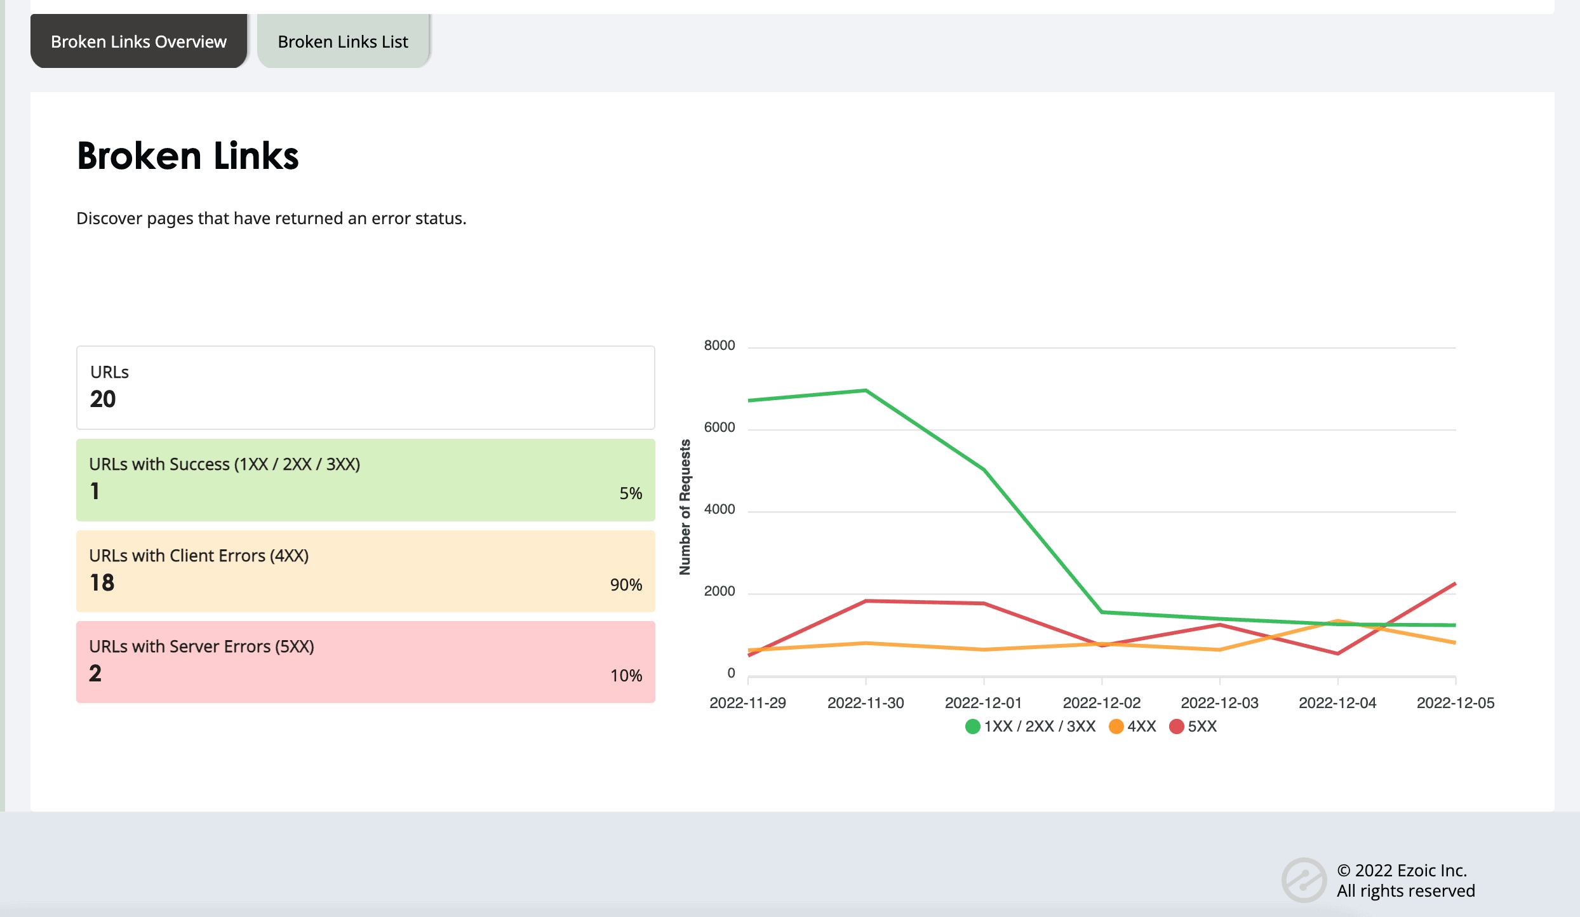Click the © 2022 Ezoic Inc. footer text
Viewport: 1580px width, 917px height.
pos(1402,870)
